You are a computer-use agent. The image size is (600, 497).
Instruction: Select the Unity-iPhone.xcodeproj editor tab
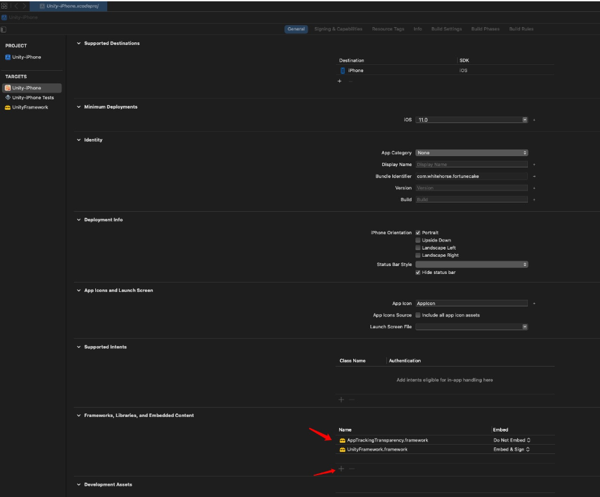[x=69, y=6]
